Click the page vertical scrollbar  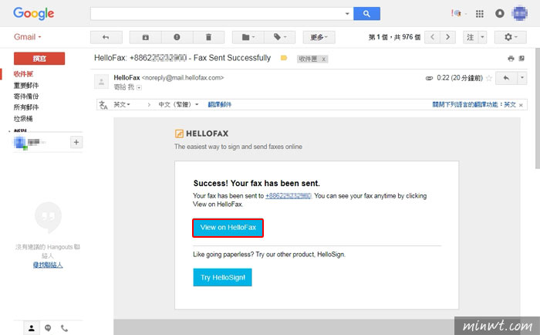point(538,109)
